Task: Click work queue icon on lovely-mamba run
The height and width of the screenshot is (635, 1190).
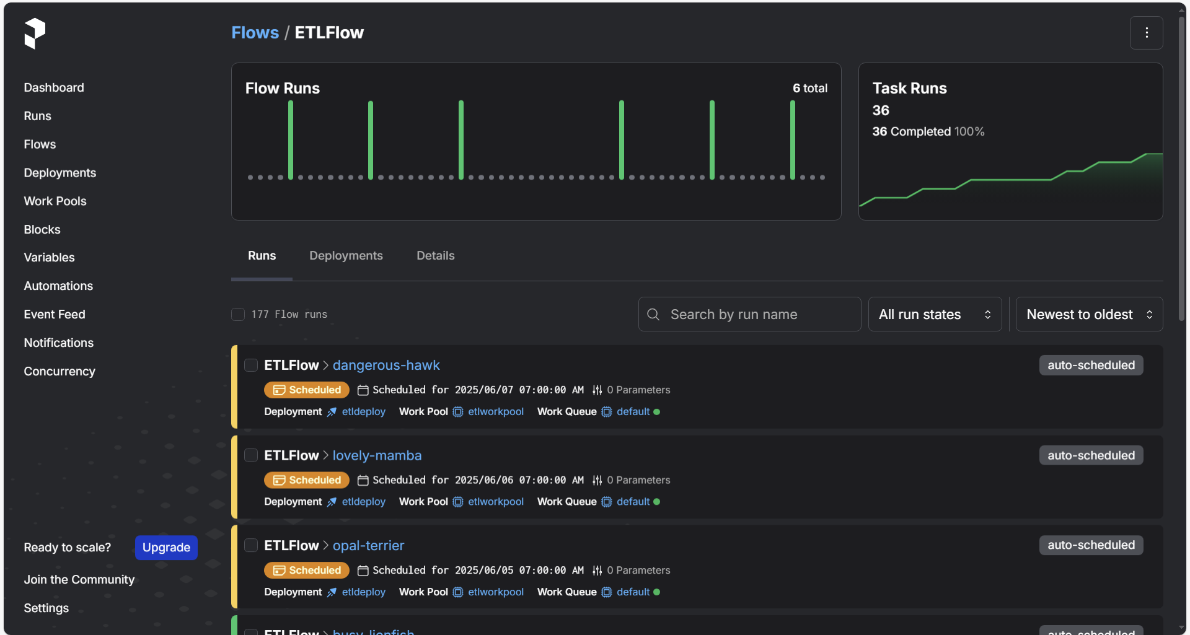Action: tap(607, 502)
